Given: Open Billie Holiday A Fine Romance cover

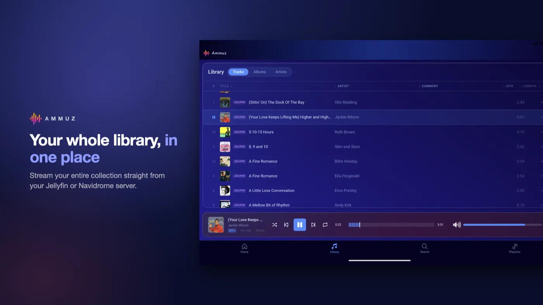Looking at the screenshot, I should click(225, 161).
